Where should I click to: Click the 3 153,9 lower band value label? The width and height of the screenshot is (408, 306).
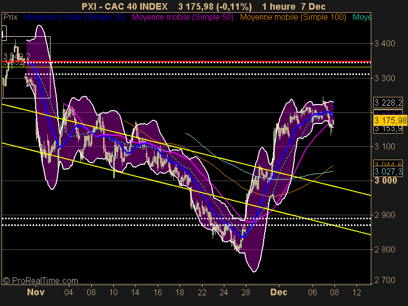(x=388, y=129)
